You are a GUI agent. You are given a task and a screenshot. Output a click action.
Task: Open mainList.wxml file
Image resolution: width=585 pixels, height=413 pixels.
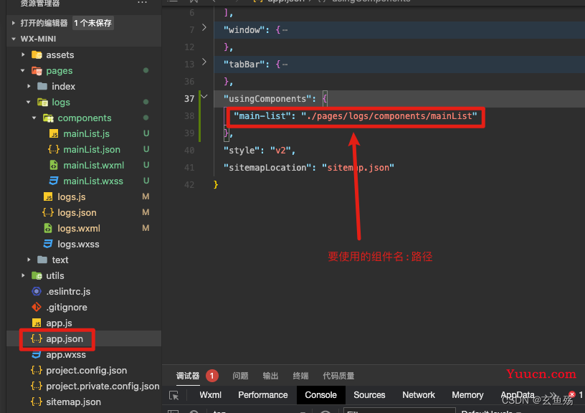tap(94, 165)
